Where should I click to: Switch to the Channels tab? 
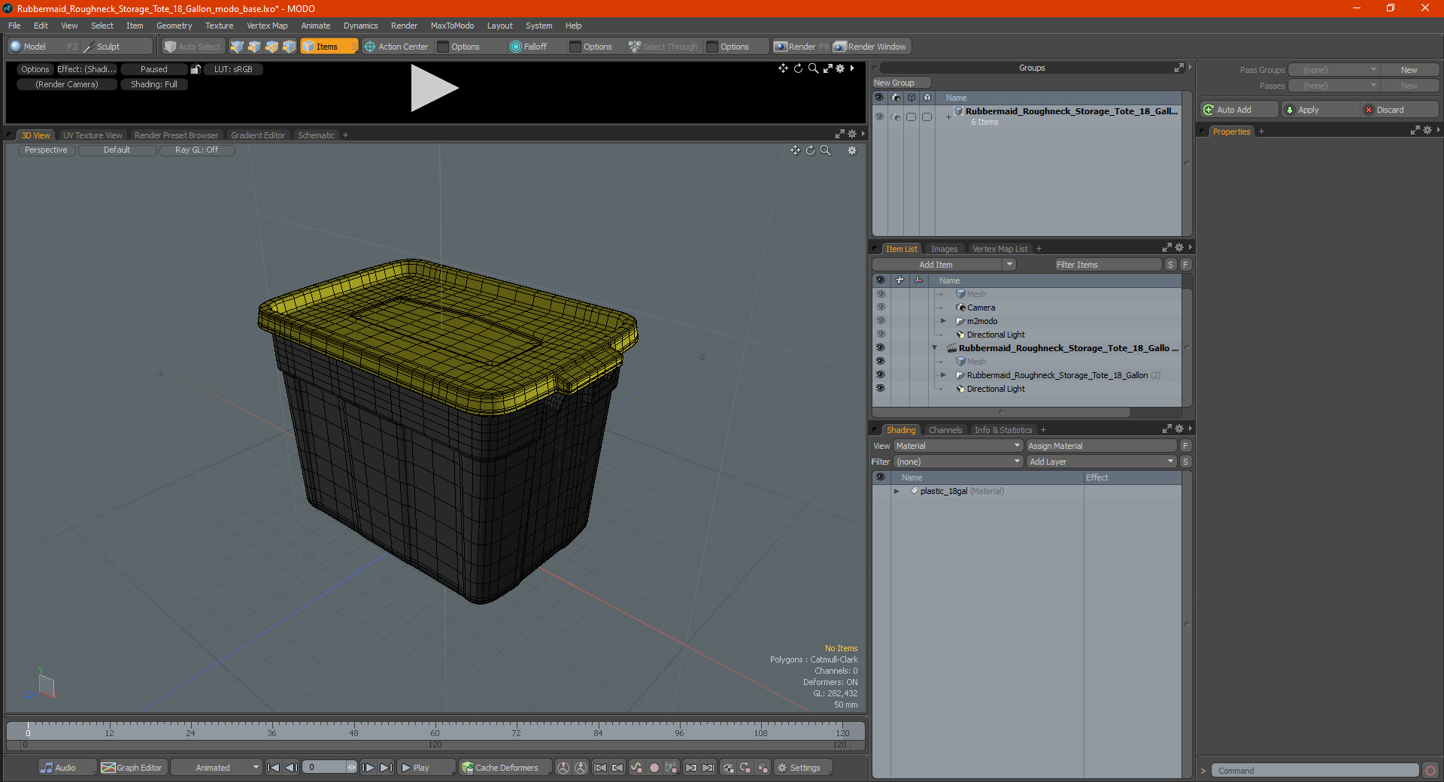(x=945, y=430)
